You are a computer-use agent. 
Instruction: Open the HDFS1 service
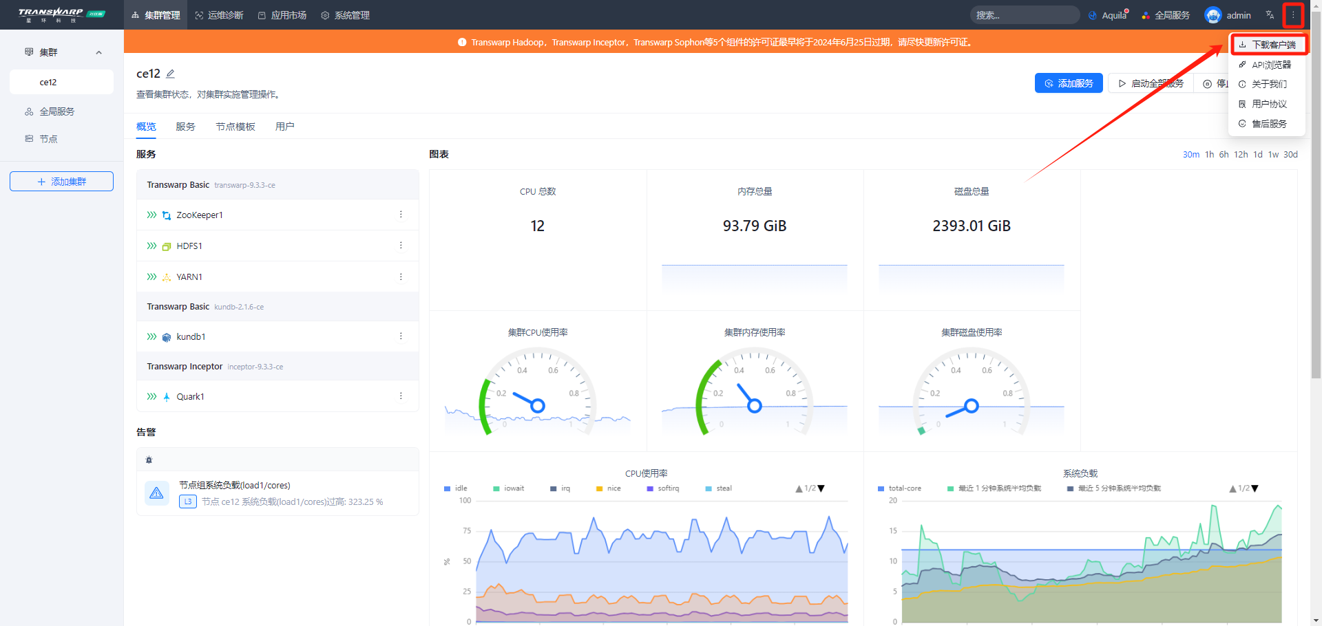189,246
